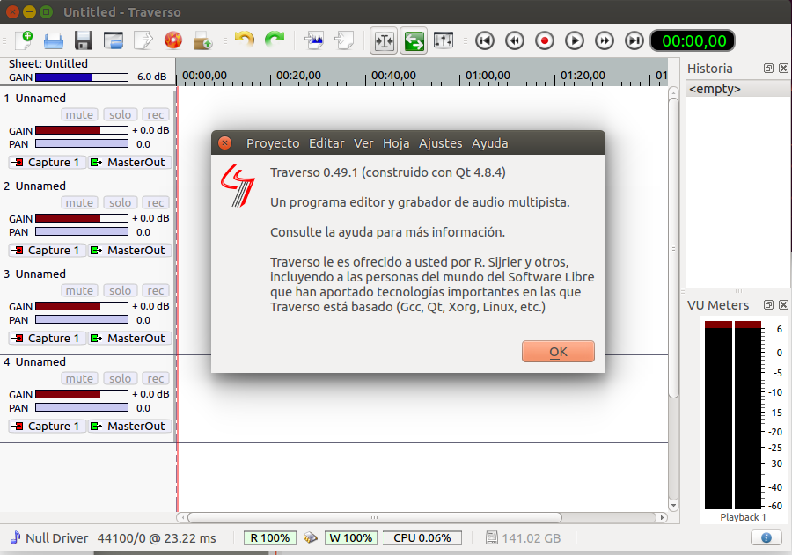792x555 pixels.
Task: Open Capture 1 input selector on track 4
Action: coord(47,426)
